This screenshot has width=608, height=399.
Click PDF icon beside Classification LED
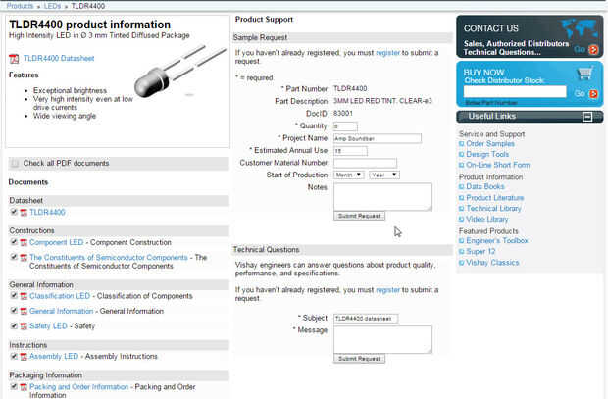tap(24, 296)
